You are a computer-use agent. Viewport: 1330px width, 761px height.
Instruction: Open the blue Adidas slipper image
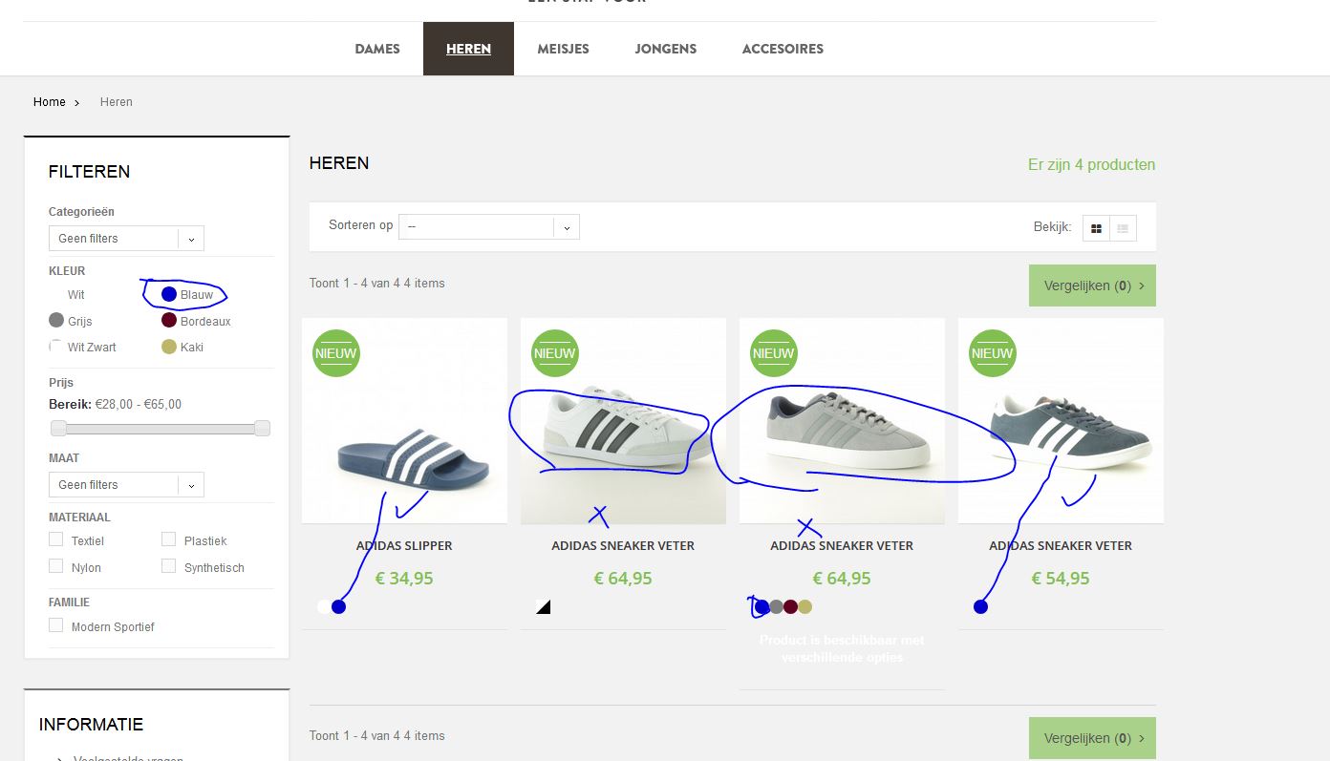point(404,421)
